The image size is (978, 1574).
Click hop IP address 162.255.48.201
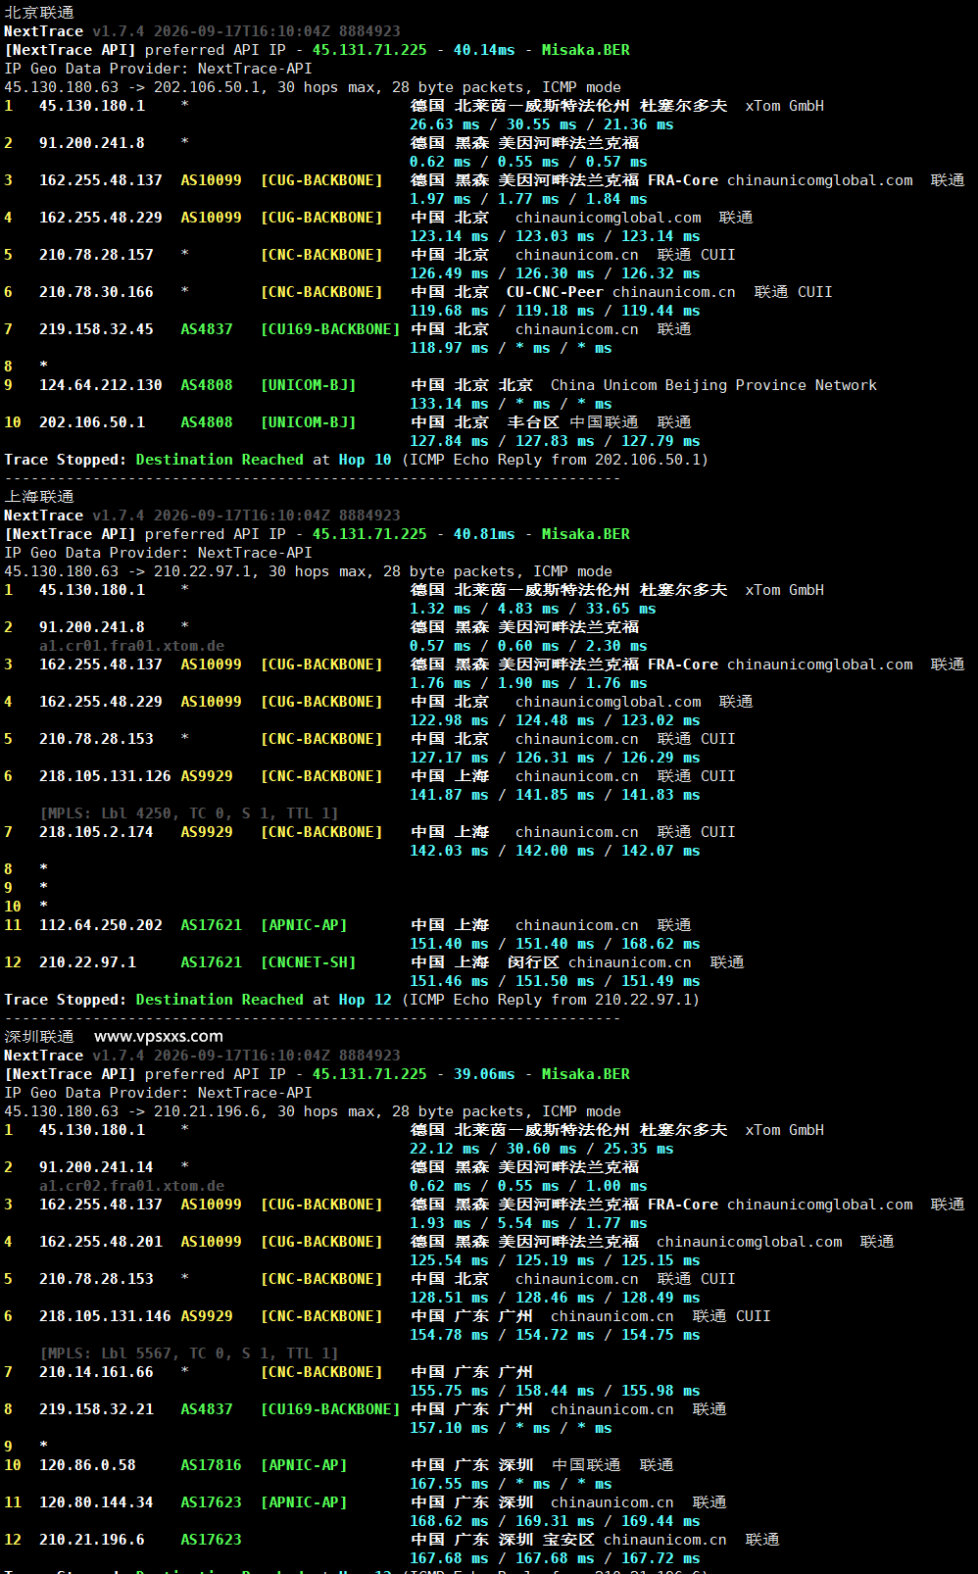[101, 1242]
